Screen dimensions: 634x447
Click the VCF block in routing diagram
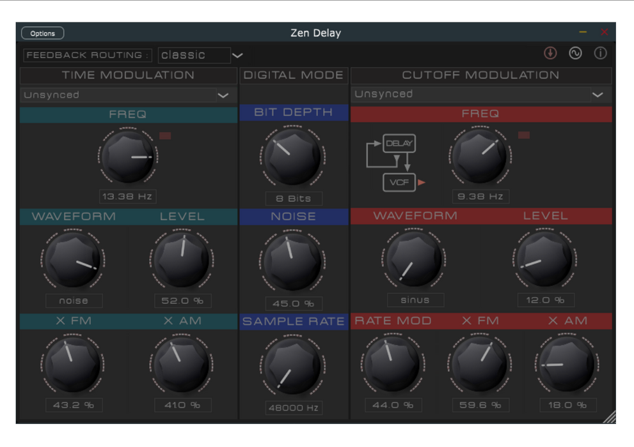click(399, 183)
